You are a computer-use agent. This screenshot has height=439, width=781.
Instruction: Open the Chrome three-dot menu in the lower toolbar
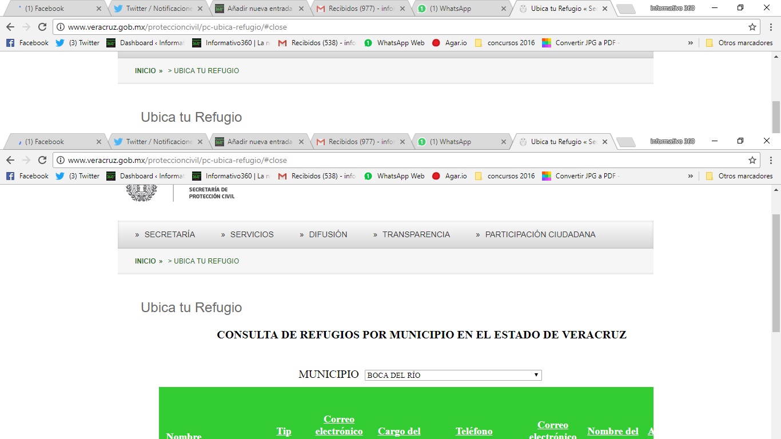(771, 160)
